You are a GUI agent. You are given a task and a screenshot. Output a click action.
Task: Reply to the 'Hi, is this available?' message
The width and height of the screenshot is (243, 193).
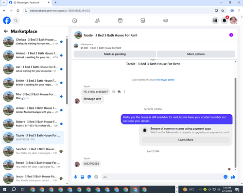(119, 91)
